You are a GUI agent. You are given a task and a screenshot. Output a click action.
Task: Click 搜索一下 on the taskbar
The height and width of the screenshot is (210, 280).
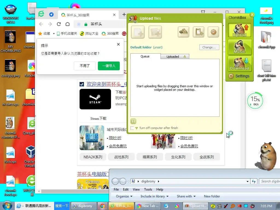[62, 206]
